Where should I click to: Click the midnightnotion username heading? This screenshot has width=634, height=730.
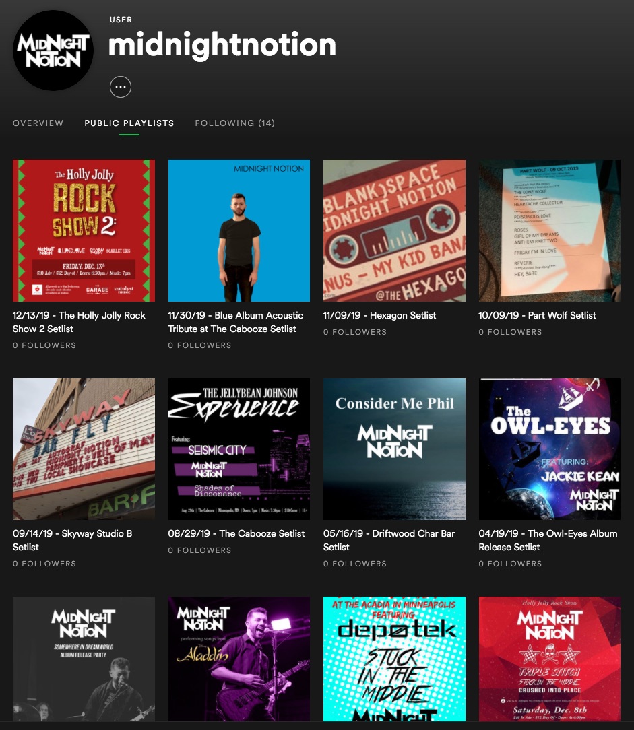(222, 44)
